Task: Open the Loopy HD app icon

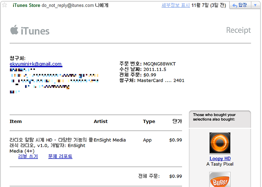Action: click(220, 143)
